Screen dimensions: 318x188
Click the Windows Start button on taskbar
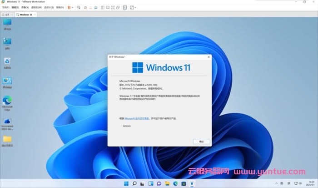pos(126,184)
